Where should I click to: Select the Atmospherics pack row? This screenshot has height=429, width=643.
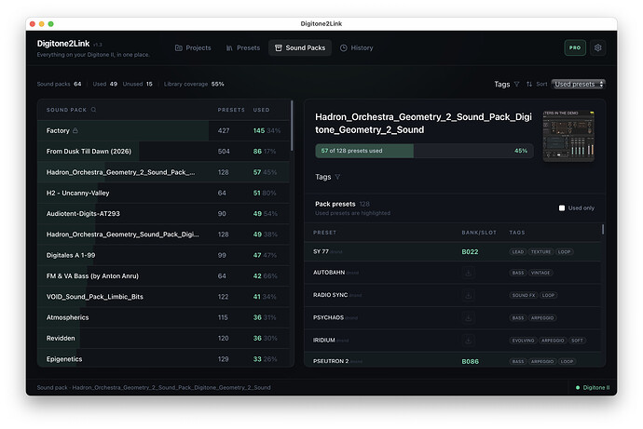[164, 317]
